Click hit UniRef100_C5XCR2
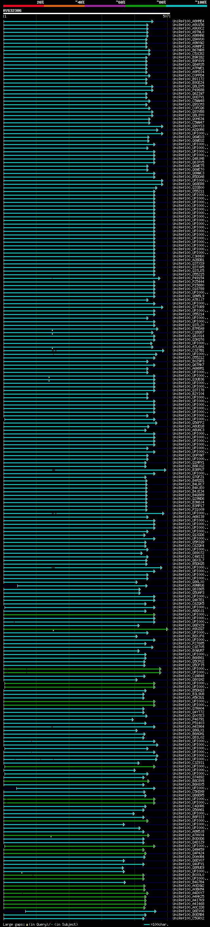 coord(188,54)
